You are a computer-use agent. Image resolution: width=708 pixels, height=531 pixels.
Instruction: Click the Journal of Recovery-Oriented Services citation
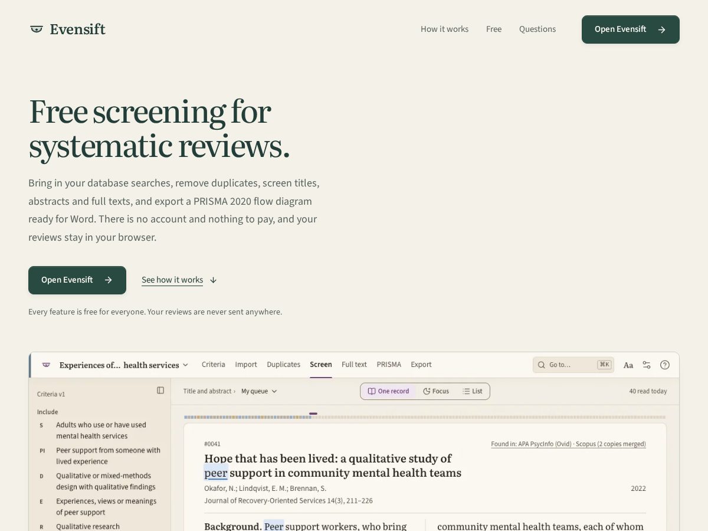pos(289,501)
